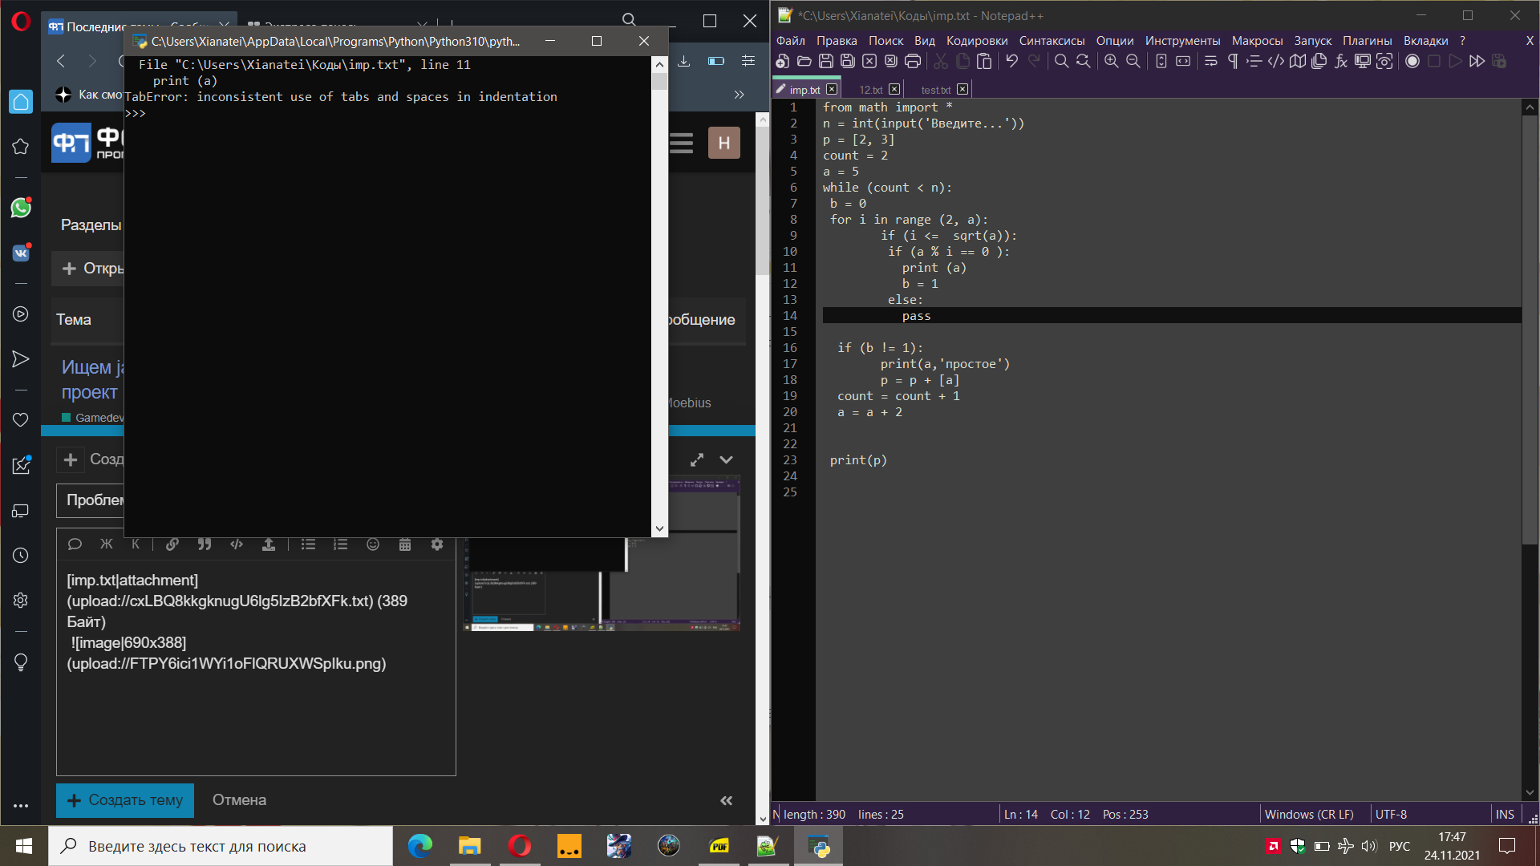Paste clipboard content in Notepad++

click(985, 61)
